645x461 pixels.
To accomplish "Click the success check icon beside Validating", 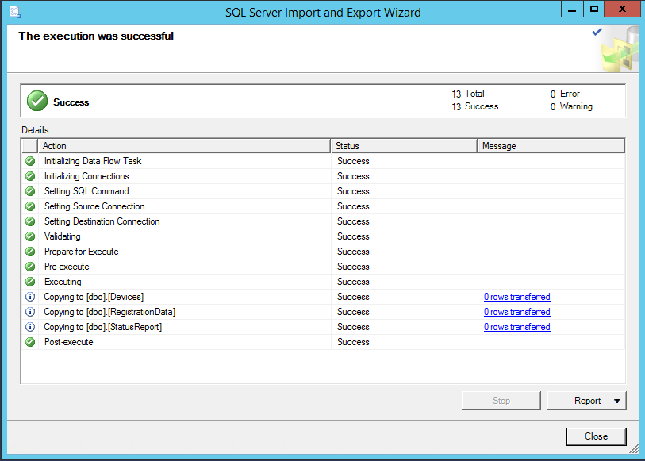I will 29,236.
